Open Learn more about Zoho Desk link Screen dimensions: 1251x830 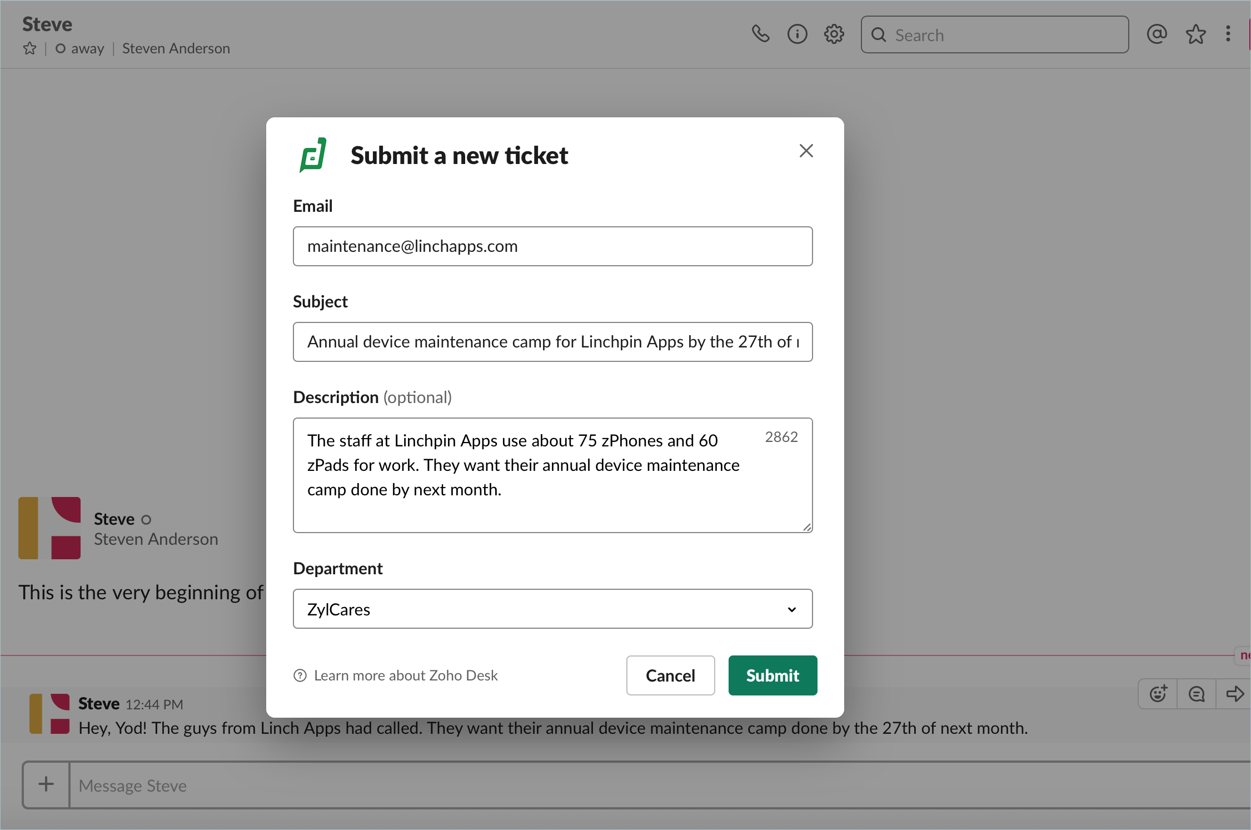pyautogui.click(x=406, y=675)
